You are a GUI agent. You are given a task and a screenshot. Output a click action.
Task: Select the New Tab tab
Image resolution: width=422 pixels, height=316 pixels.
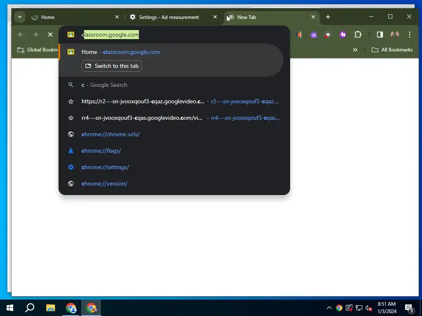(271, 17)
